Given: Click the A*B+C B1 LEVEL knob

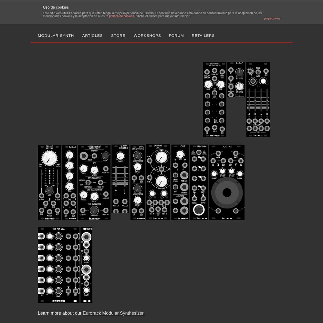Looking at the screenshot, I should tap(239, 72).
